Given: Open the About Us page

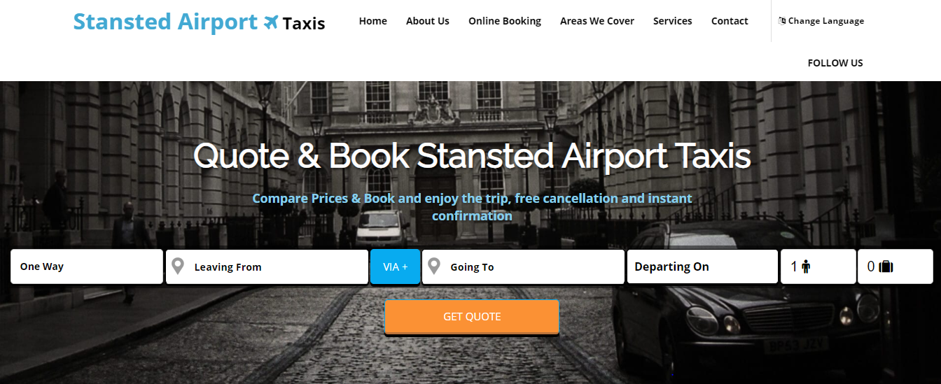Looking at the screenshot, I should tap(428, 21).
